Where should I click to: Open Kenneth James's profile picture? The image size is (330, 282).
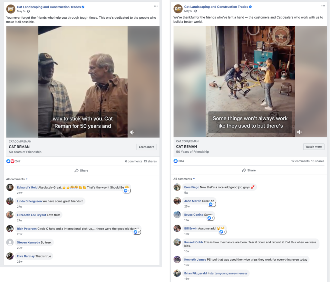(x=177, y=259)
